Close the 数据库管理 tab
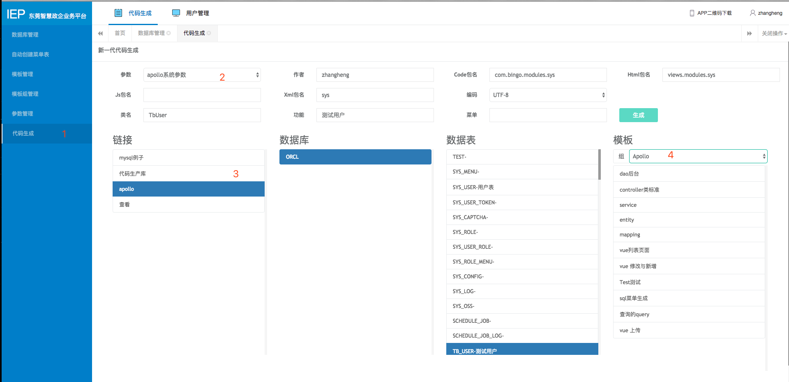 coord(168,33)
